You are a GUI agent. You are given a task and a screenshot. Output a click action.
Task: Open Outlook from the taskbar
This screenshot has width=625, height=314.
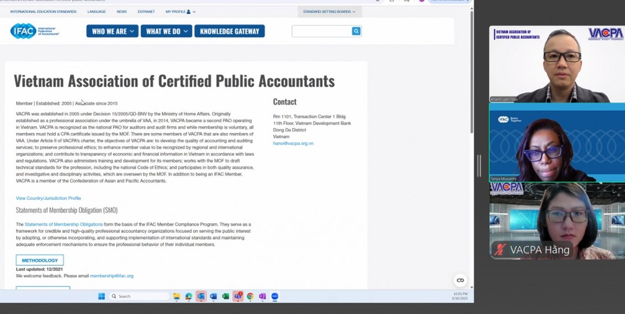pos(201,296)
